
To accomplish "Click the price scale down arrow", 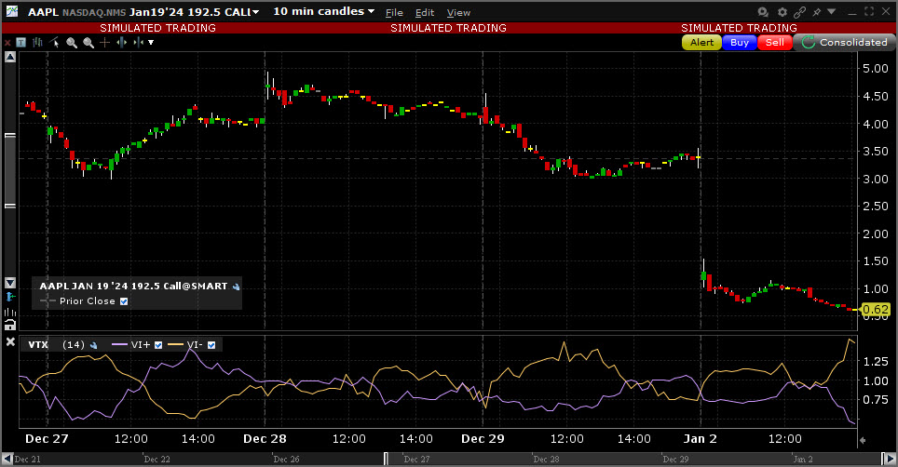I will (9, 283).
